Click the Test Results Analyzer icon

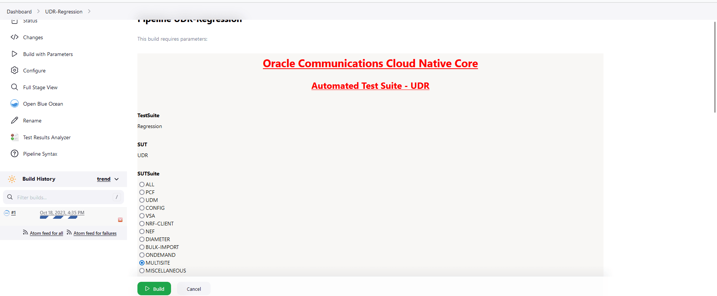pos(15,137)
